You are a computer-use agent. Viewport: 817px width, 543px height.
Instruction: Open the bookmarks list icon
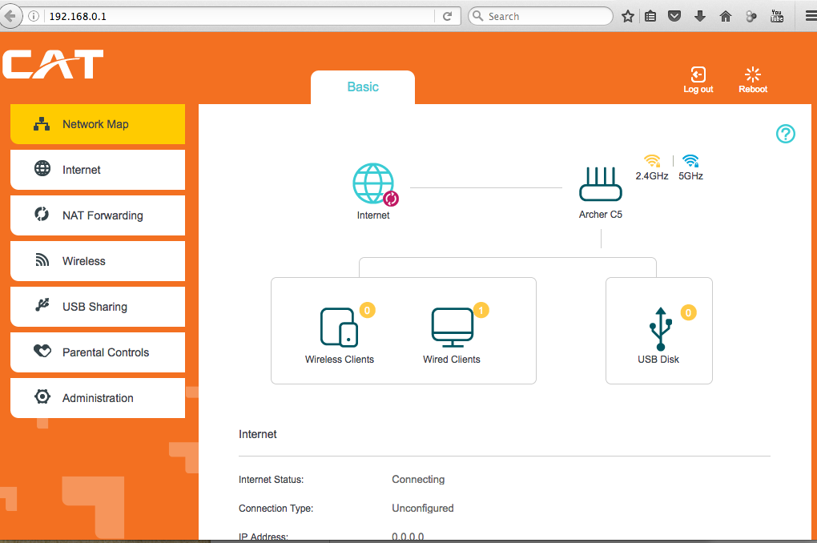coord(650,16)
